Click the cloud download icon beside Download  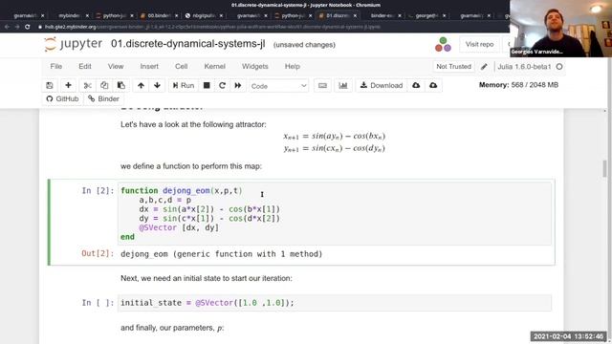coord(416,85)
